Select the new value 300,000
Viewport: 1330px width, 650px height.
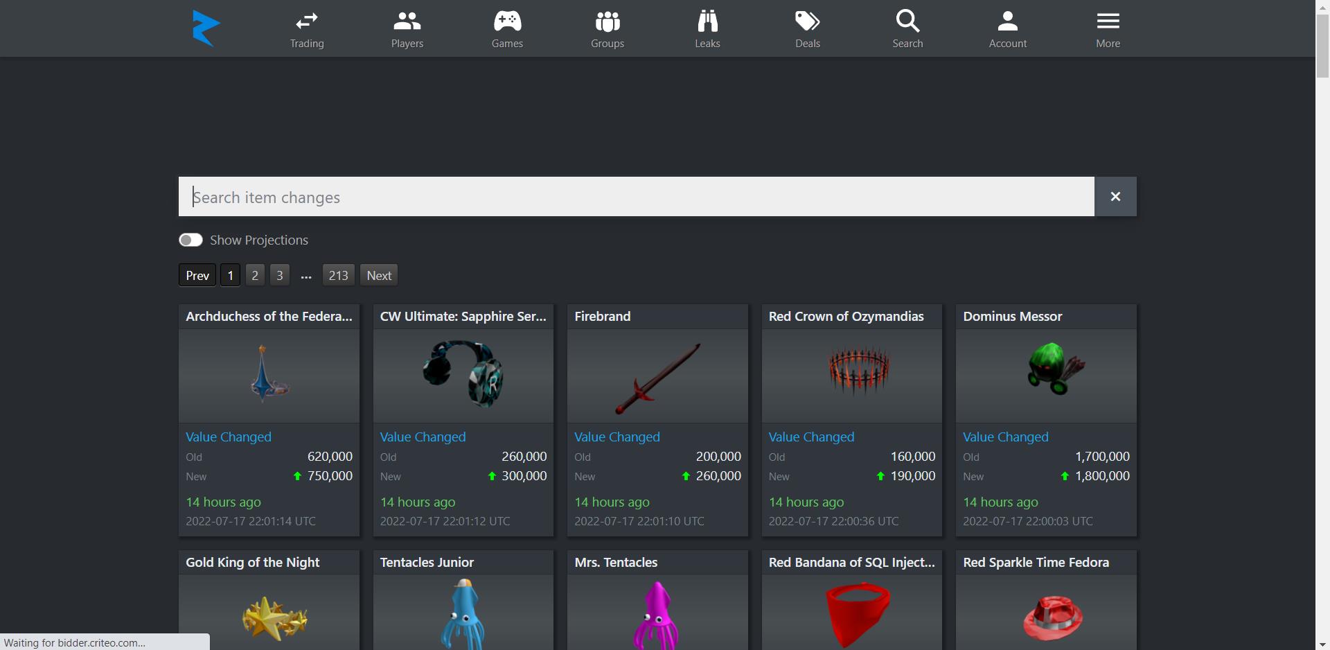(x=524, y=476)
